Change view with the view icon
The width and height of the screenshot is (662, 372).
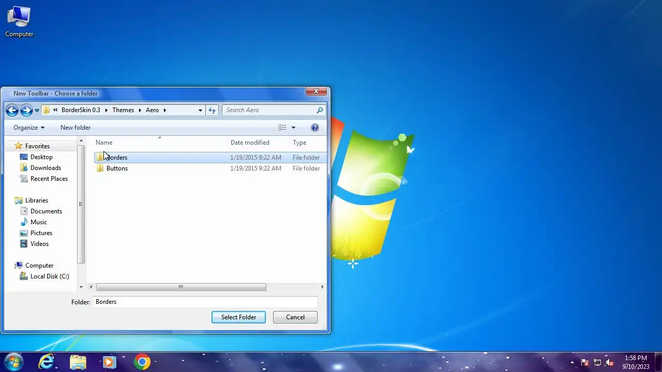pyautogui.click(x=282, y=128)
